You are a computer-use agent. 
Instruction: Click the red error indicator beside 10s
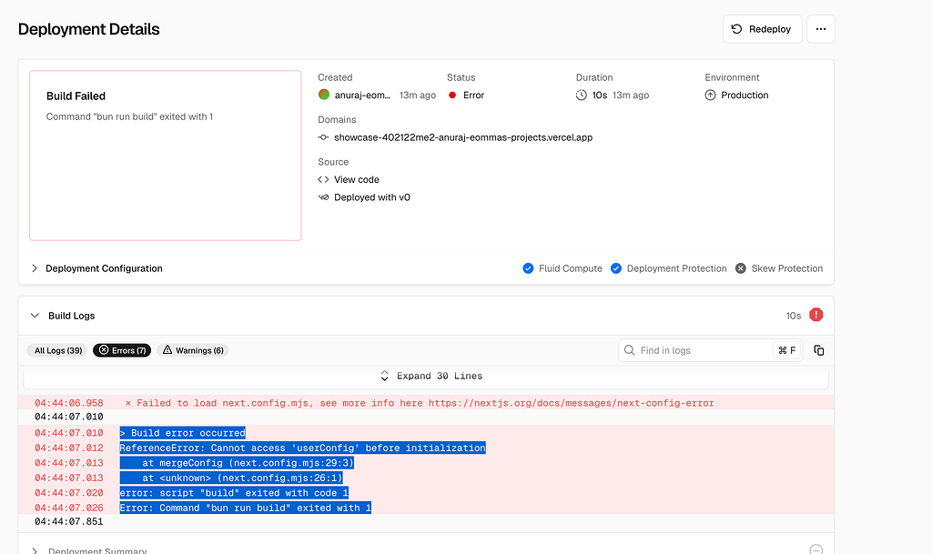coord(815,314)
